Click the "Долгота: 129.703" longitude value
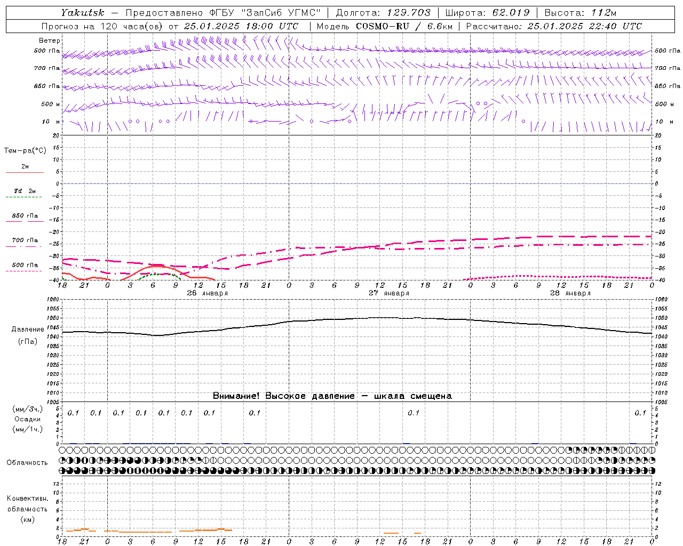 click(383, 13)
